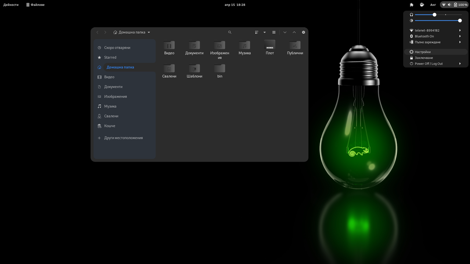
Task: Open the Анг keyboard layout menu
Action: 433,5
